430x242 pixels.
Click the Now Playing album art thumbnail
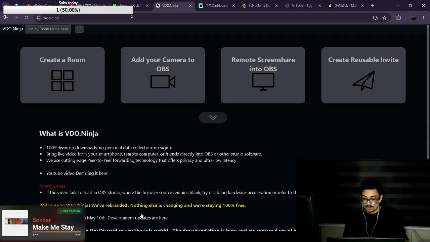(x=15, y=223)
